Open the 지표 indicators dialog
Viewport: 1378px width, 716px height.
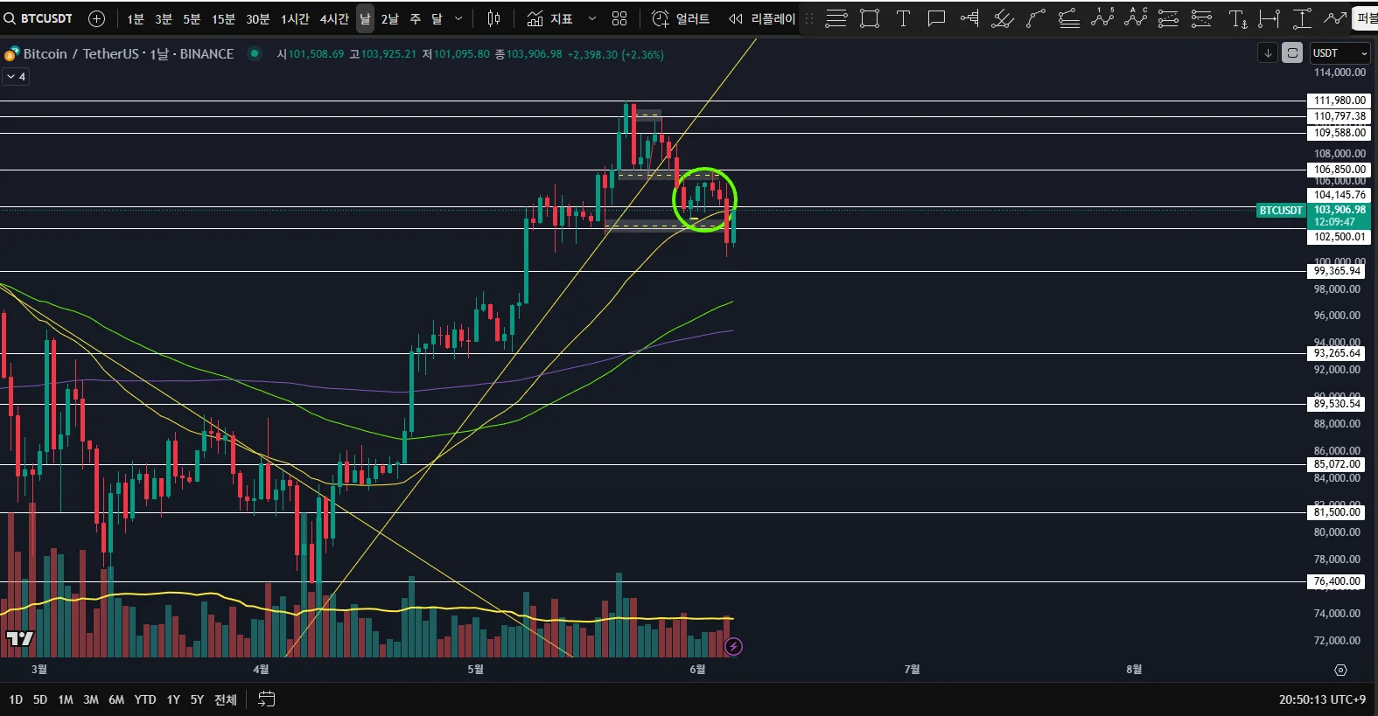coord(550,18)
